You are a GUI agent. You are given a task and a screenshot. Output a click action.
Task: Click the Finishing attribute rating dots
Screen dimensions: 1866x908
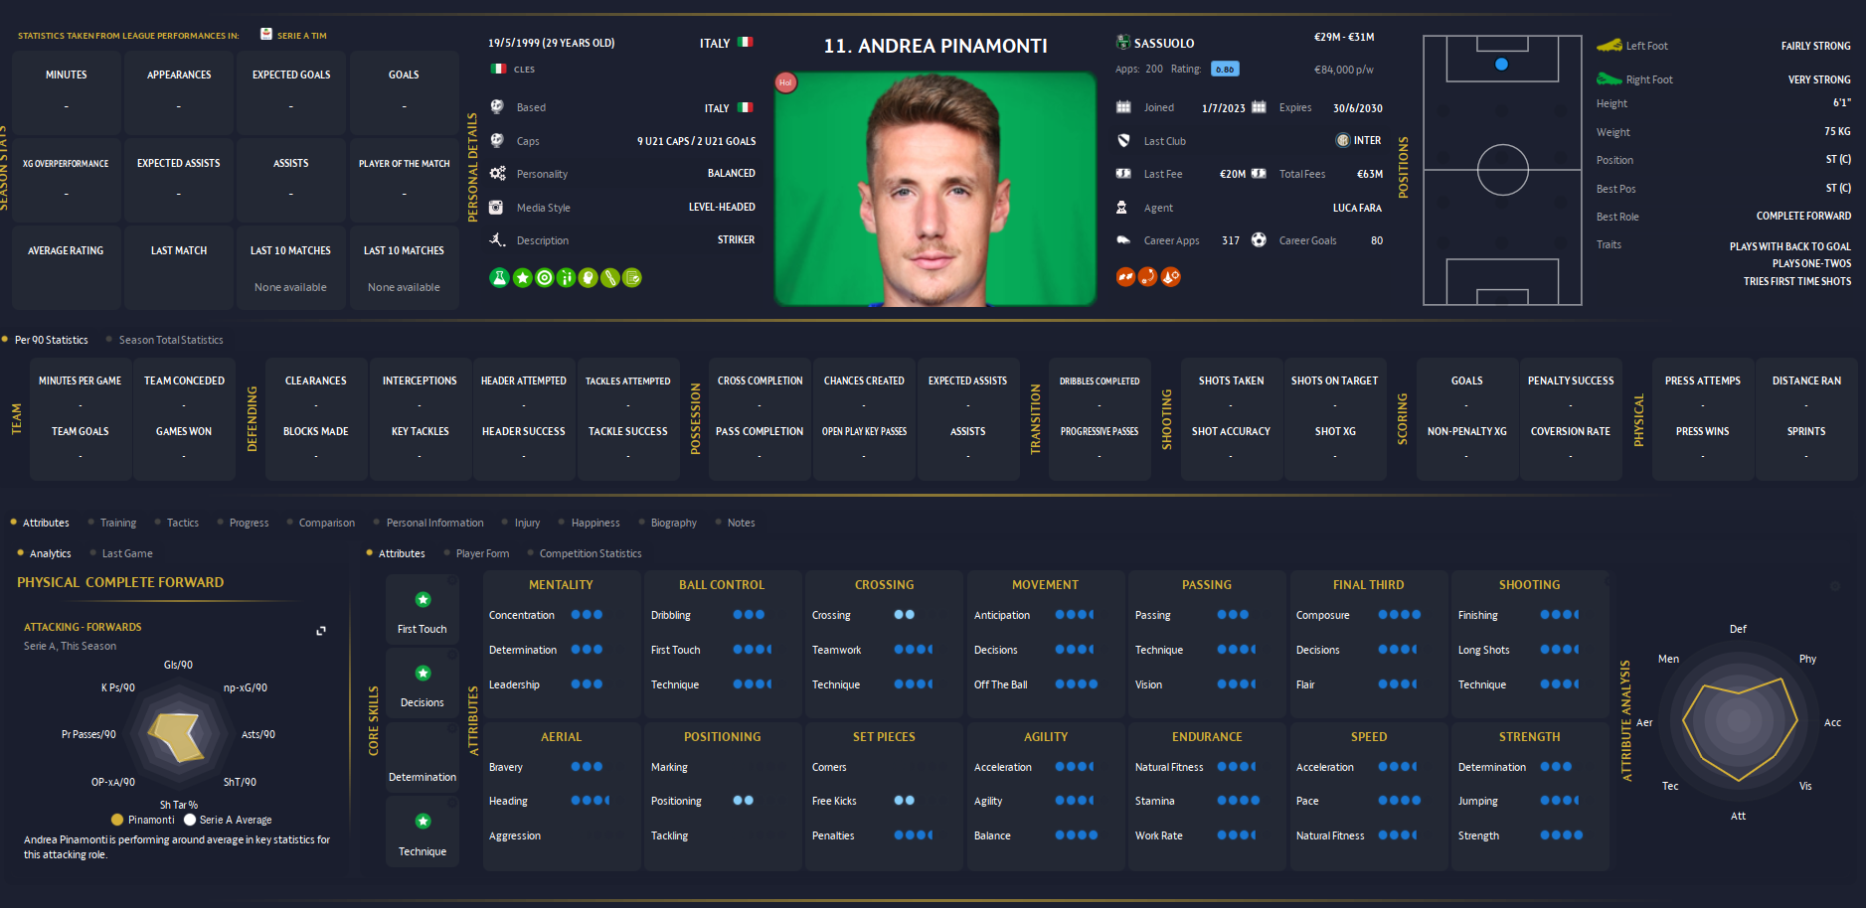coord(1559,615)
